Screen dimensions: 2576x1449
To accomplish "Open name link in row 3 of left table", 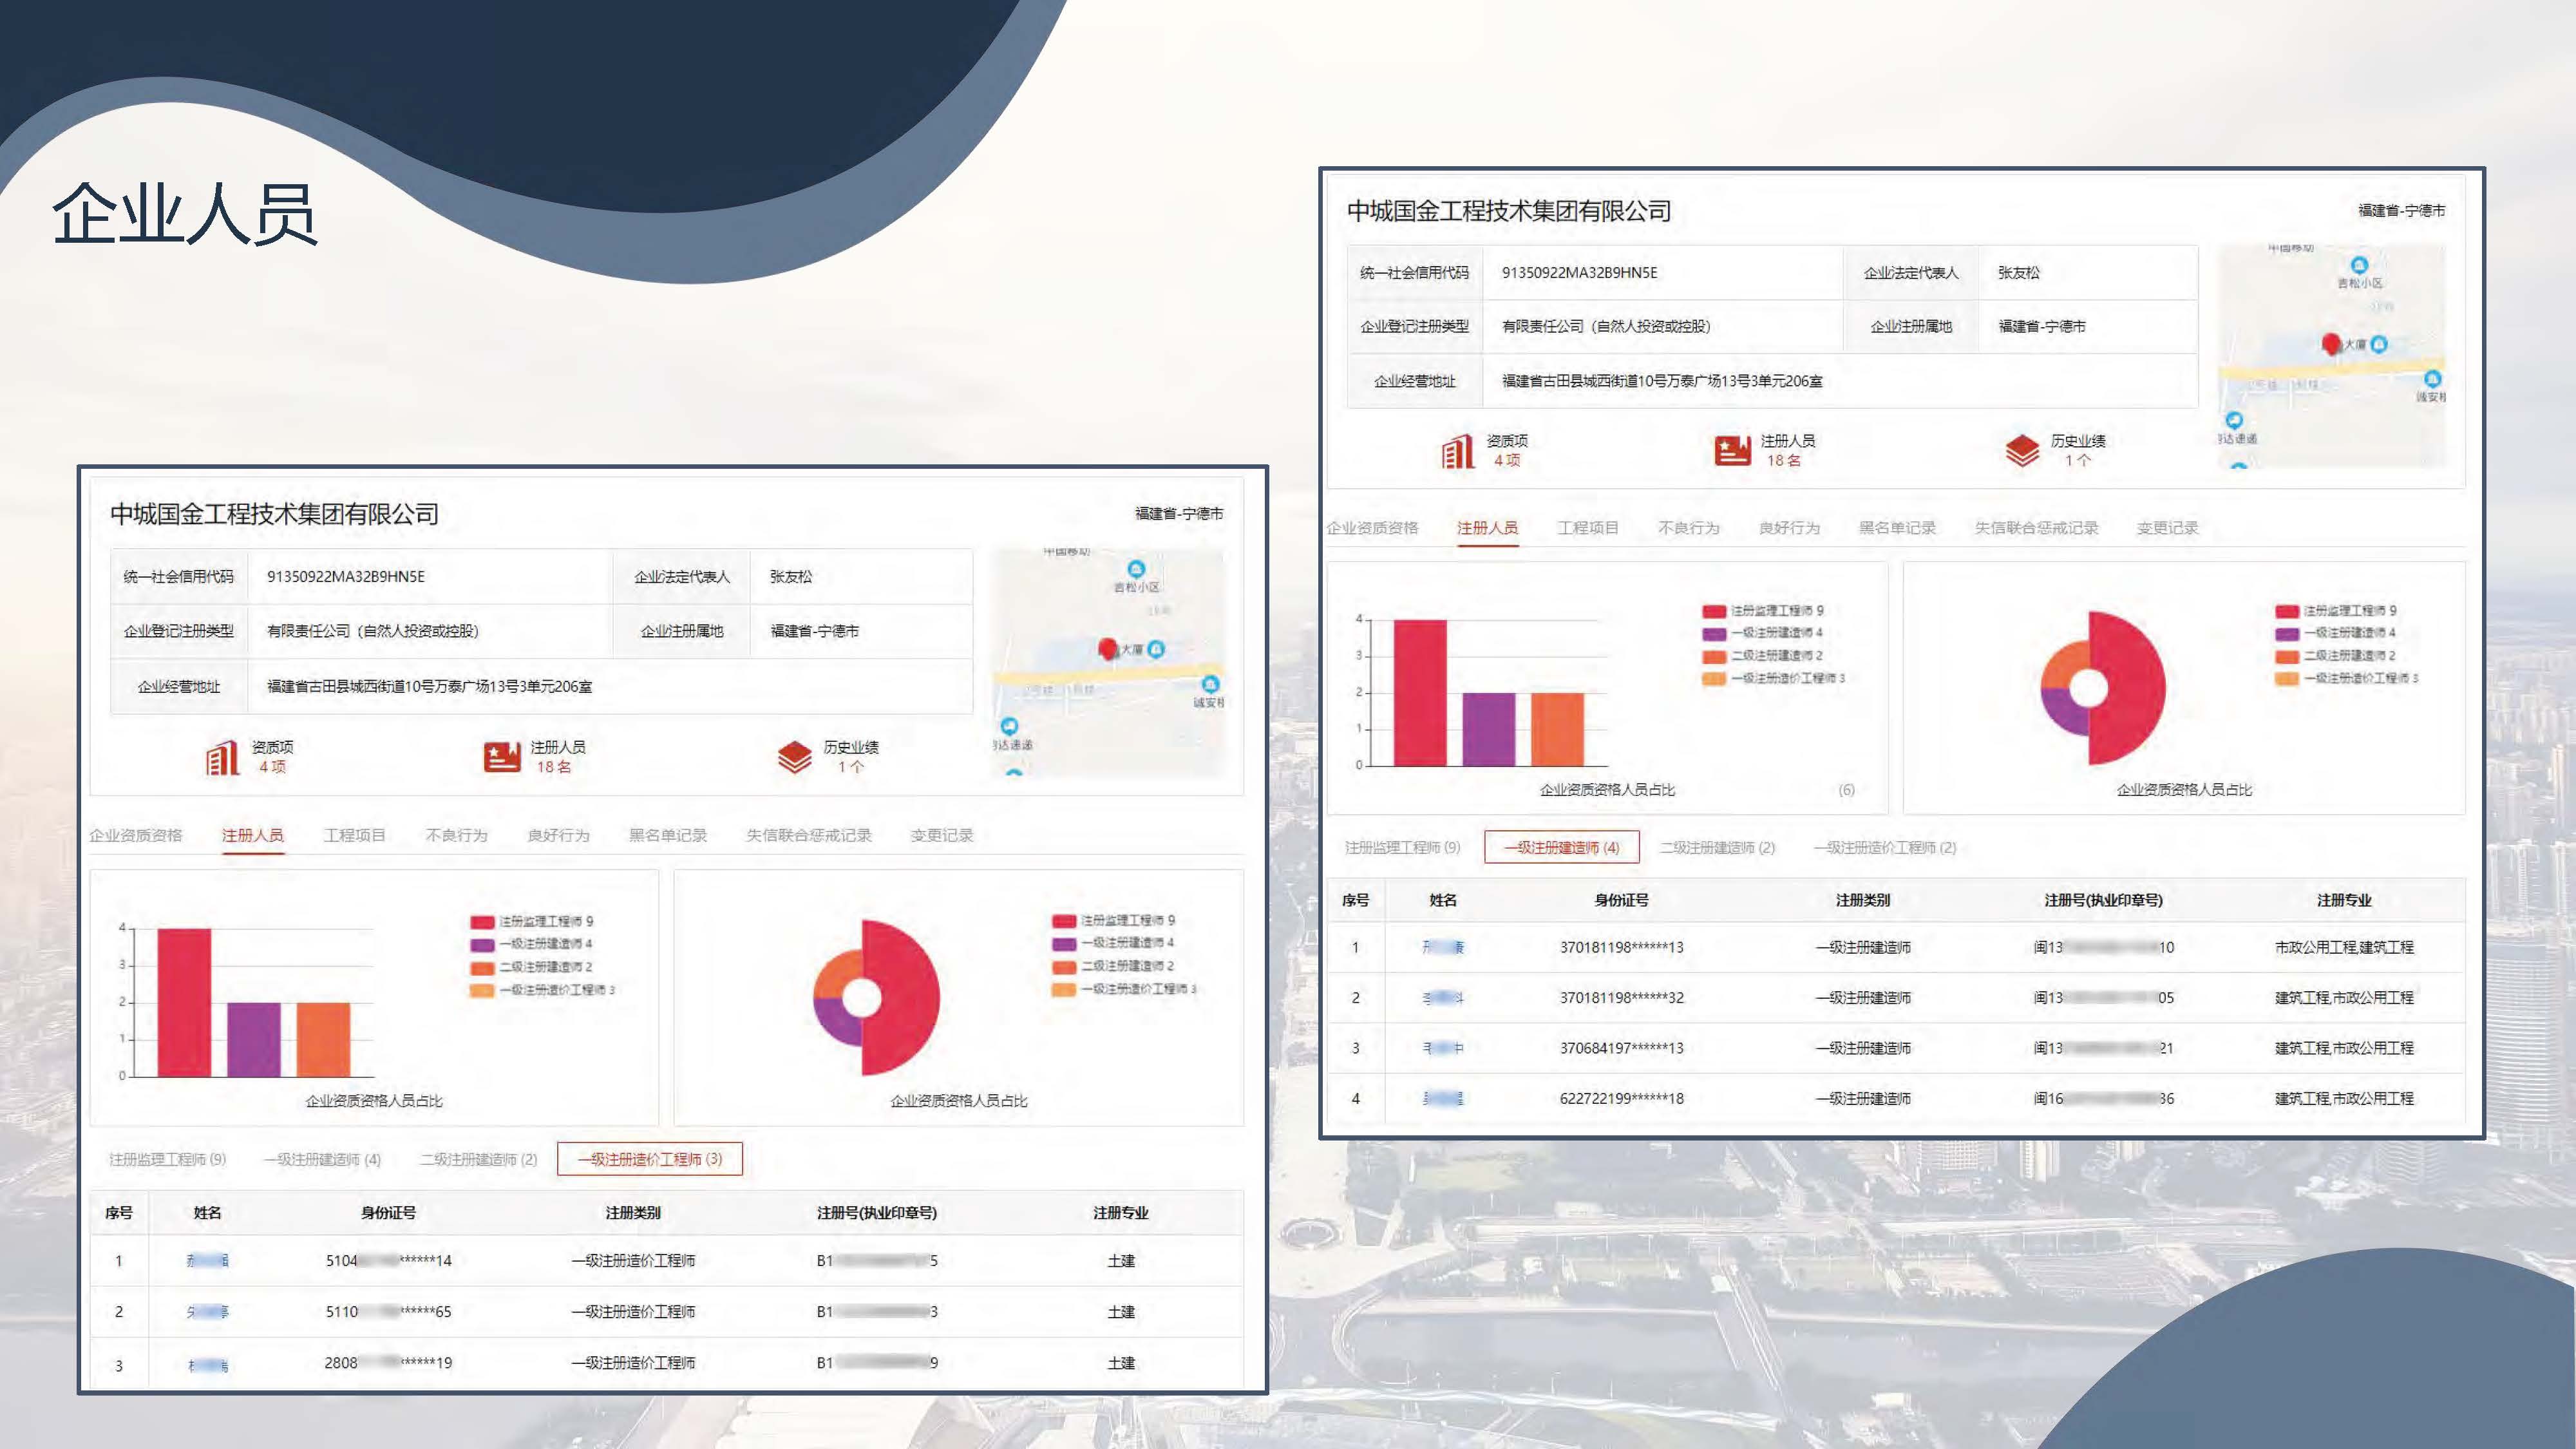I will click(x=207, y=1364).
